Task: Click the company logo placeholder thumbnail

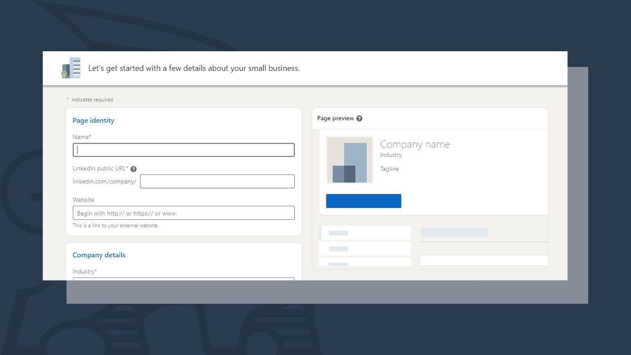Action: (x=350, y=160)
